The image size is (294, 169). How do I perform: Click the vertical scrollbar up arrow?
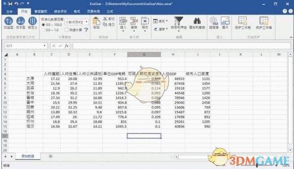point(290,54)
